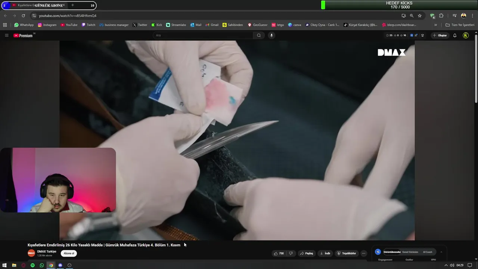Viewport: 478px width, 269px height.
Task: Open the blerp.com dashboard bookmark
Action: click(399, 25)
